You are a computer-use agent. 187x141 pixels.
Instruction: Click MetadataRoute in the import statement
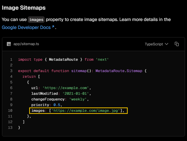click(63, 59)
